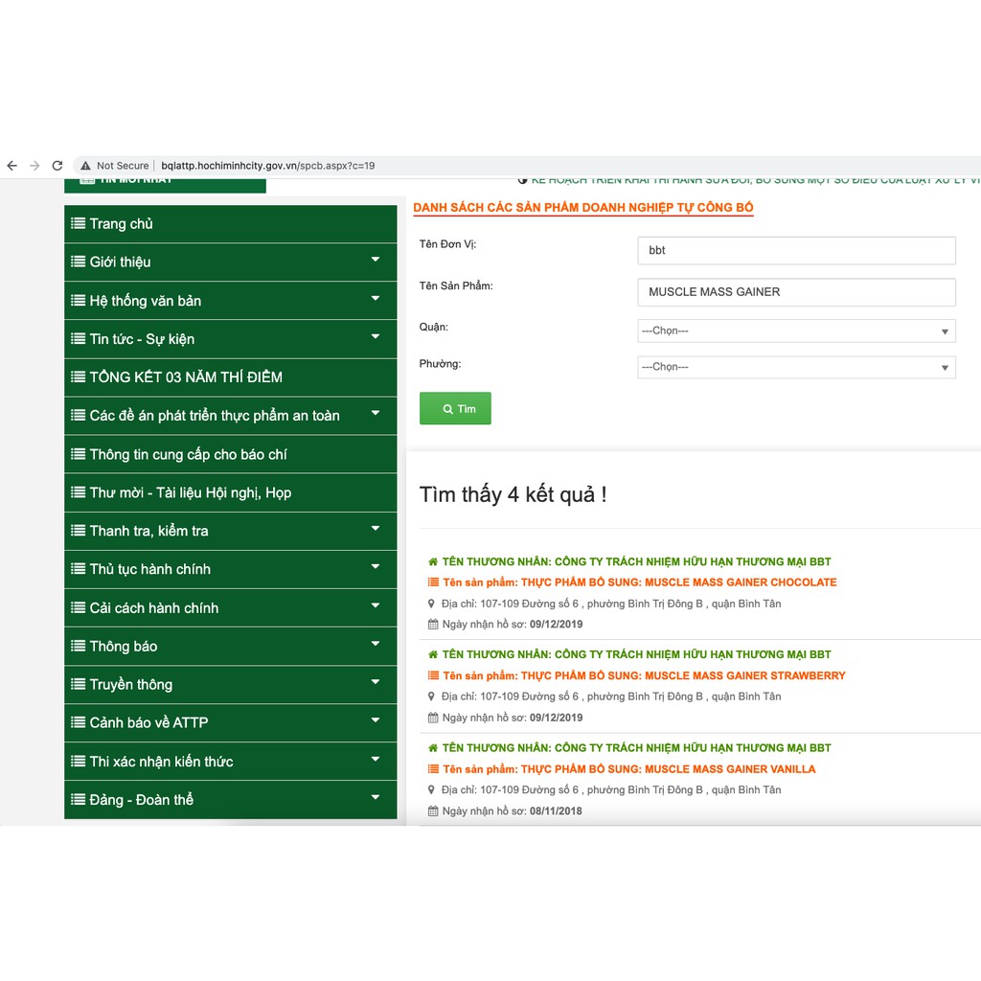
Task: Open the MUSCLE MASS GAINER VANILLA product link
Action: coord(628,769)
